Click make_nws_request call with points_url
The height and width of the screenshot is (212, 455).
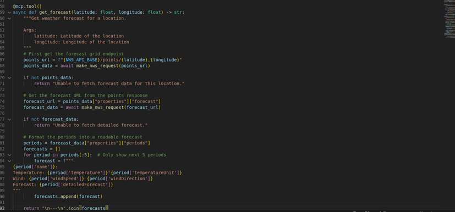113,66
